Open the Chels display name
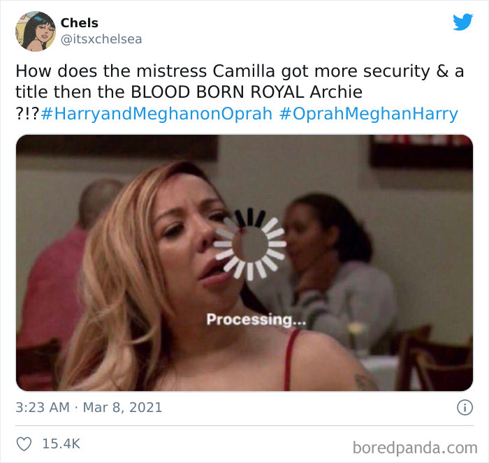 click(x=79, y=23)
